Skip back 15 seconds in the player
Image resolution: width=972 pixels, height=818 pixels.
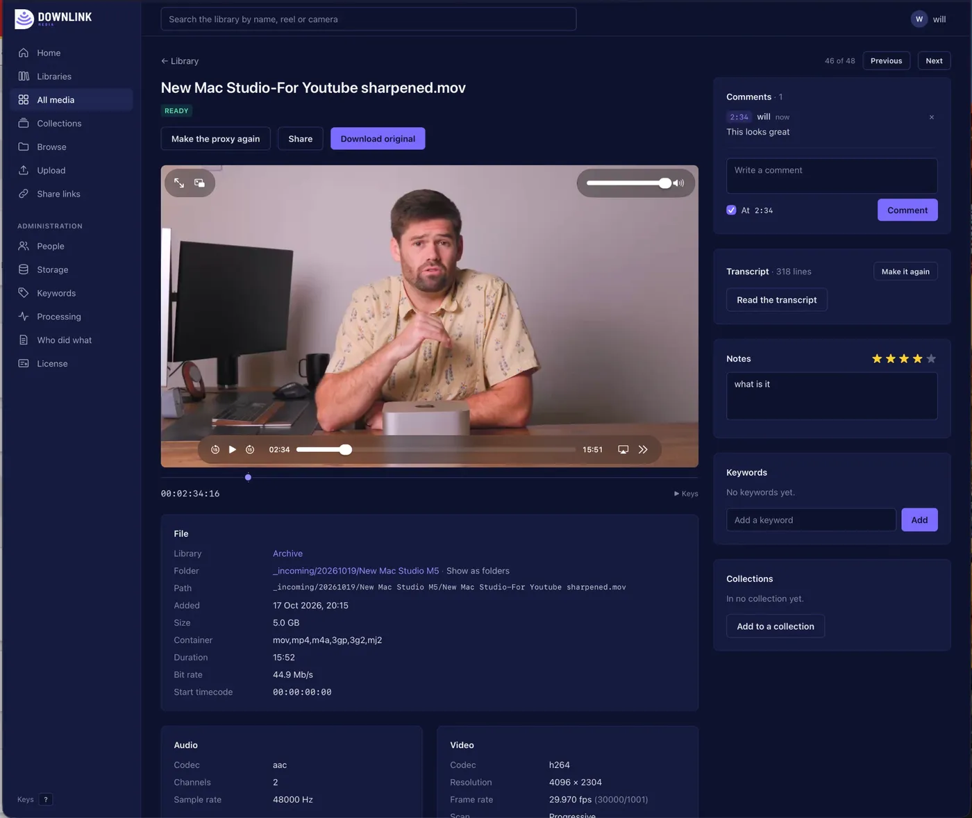click(x=215, y=449)
